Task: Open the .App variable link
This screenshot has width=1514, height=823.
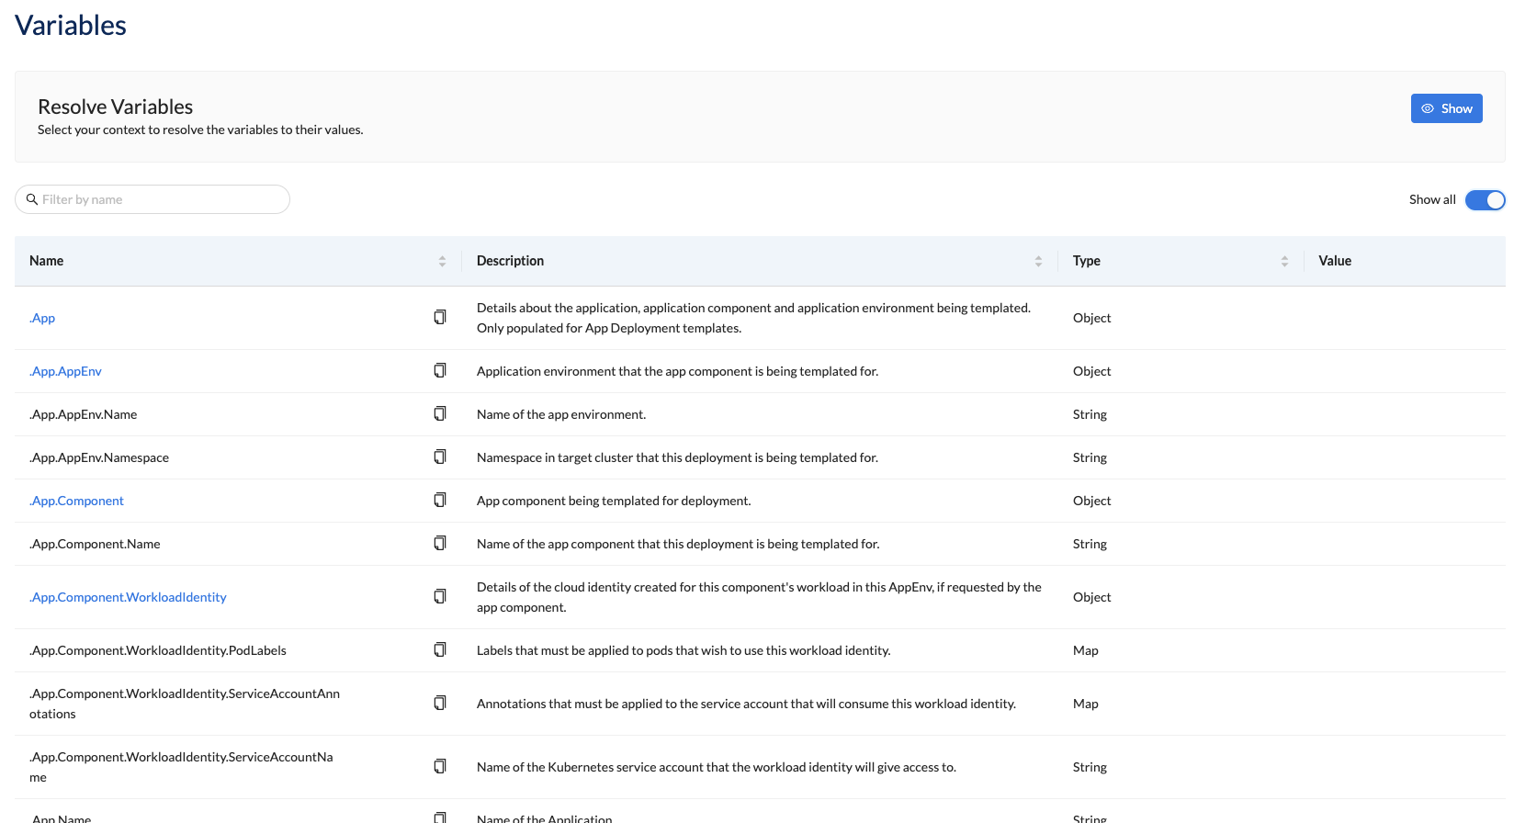Action: 42,318
